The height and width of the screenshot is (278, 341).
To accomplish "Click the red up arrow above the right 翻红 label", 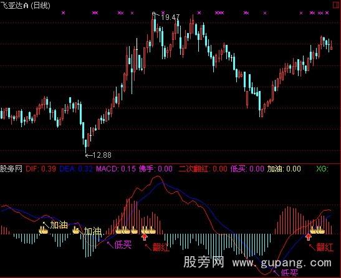I will point(308,237).
